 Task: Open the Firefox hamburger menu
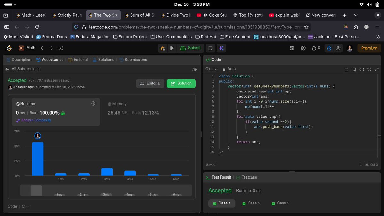(377, 27)
